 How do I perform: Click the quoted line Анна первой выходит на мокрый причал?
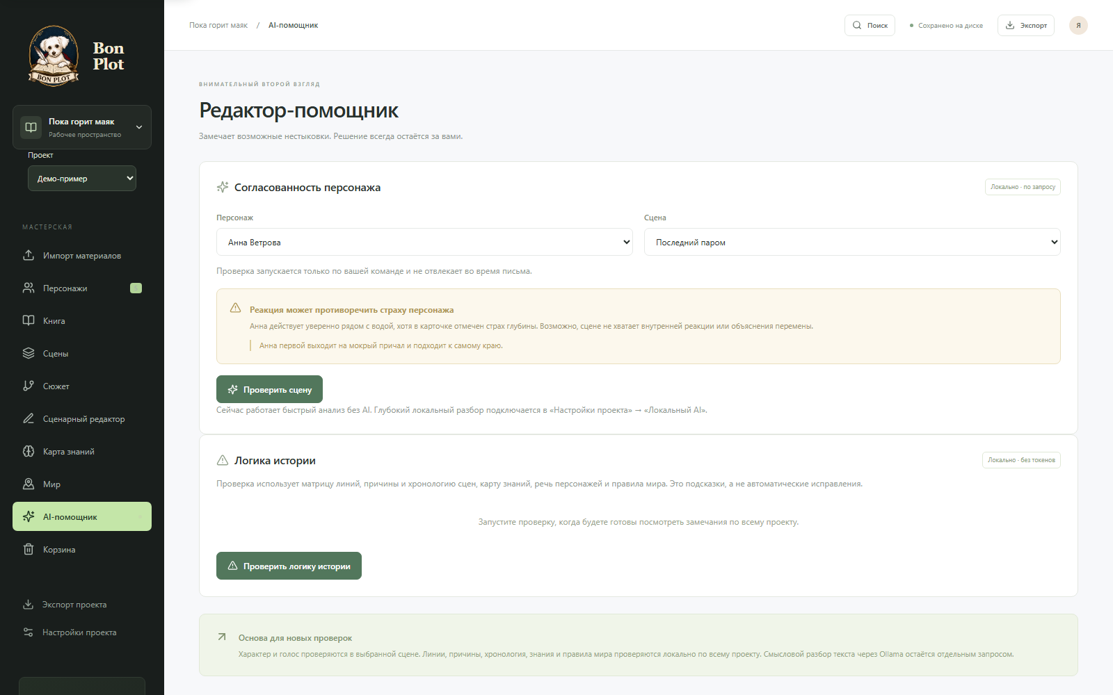(x=381, y=345)
